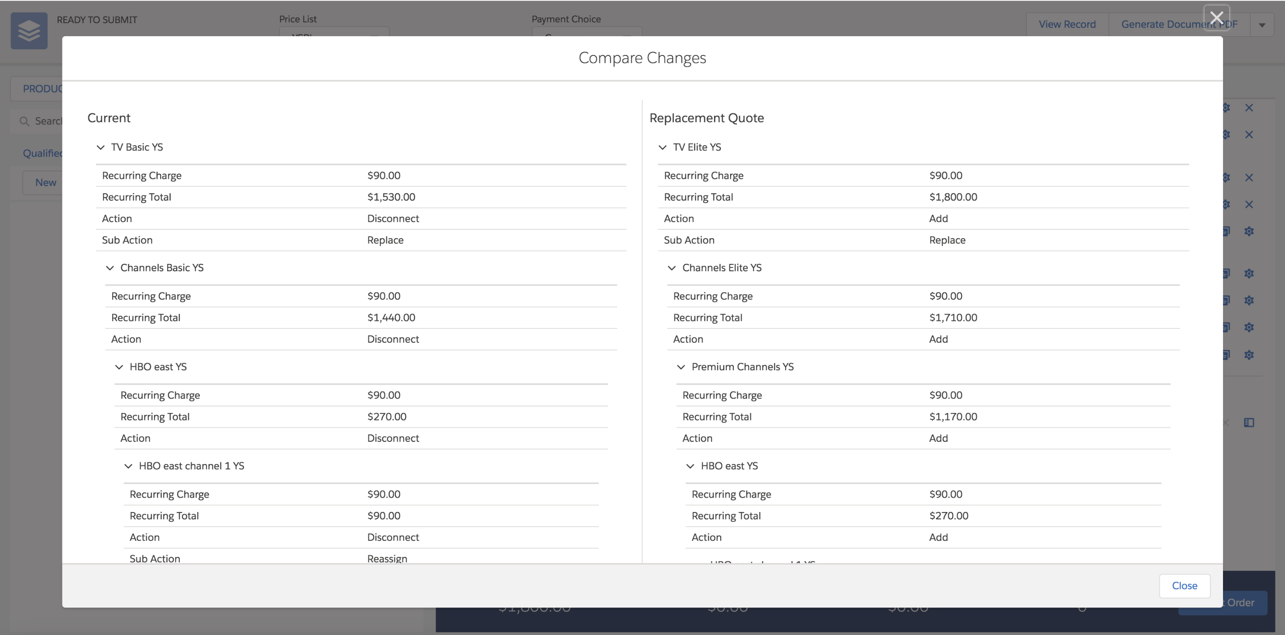Collapse HBO east YS chevron under Replacement Quote
The height and width of the screenshot is (635, 1285).
691,466
